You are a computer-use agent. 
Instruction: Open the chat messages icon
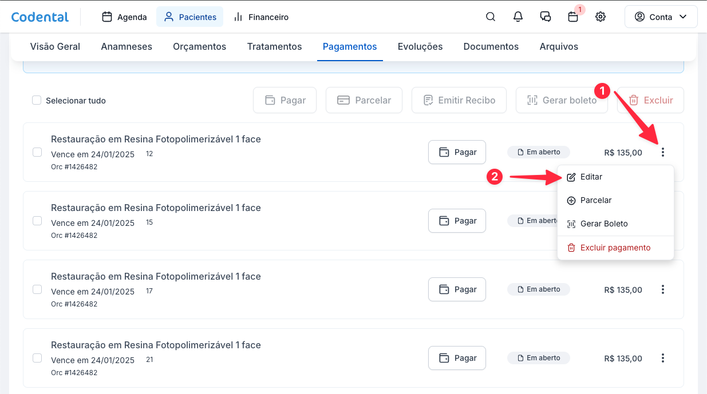point(546,17)
